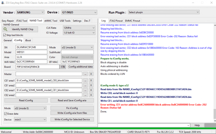Select the iConfig sub-tab
The width and height of the screenshot is (216, 134).
point(18,40)
